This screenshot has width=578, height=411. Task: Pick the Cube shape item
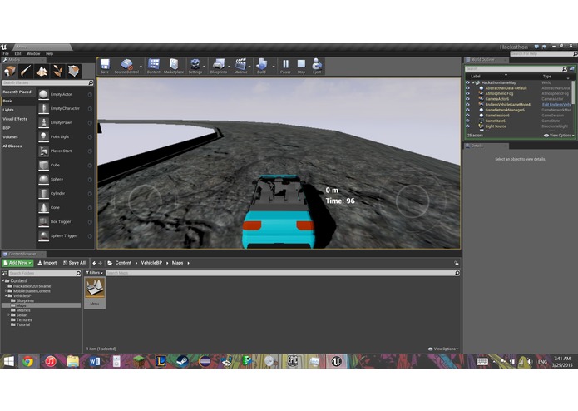65,165
